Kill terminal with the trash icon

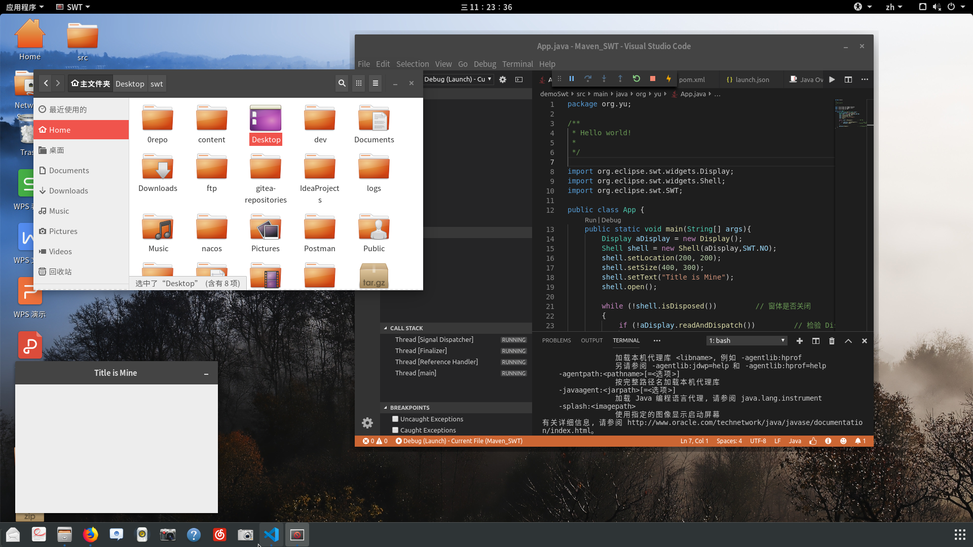point(832,341)
